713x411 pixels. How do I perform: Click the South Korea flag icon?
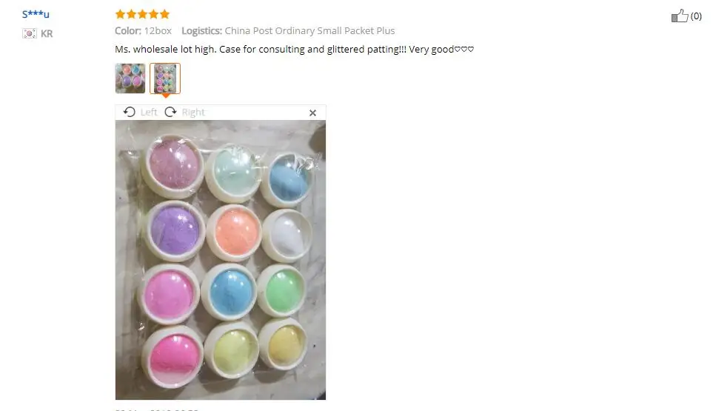pyautogui.click(x=30, y=33)
